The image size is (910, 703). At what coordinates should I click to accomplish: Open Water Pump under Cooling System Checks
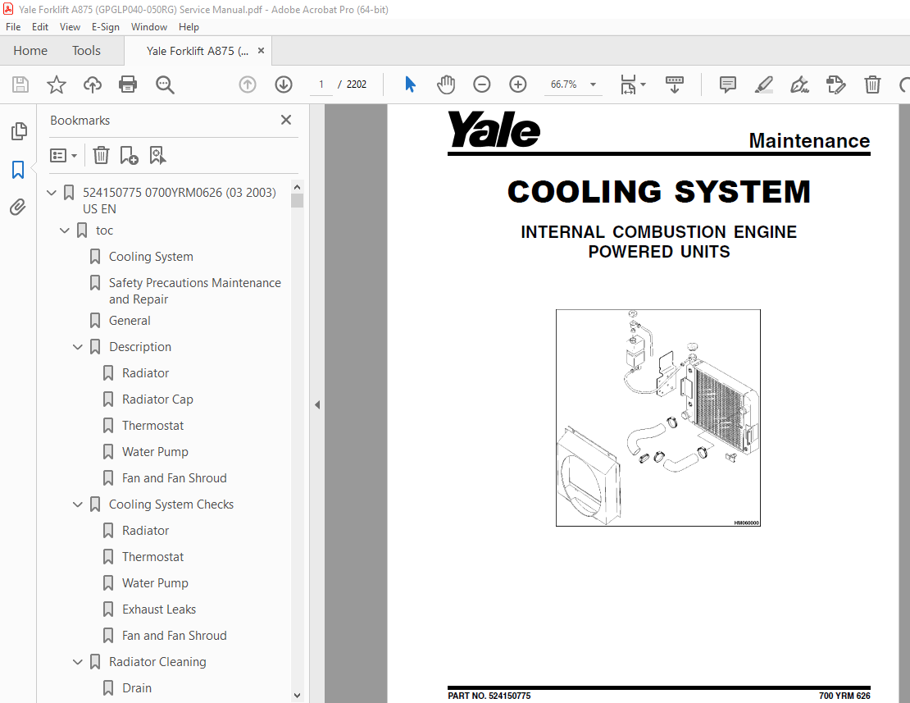pyautogui.click(x=155, y=583)
